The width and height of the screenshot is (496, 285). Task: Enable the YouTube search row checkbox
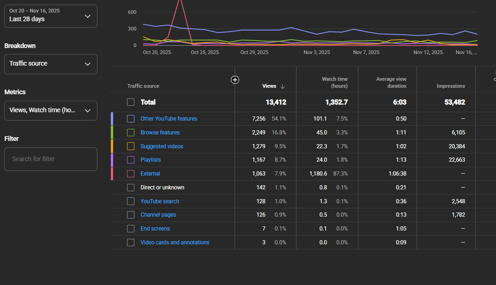(131, 201)
